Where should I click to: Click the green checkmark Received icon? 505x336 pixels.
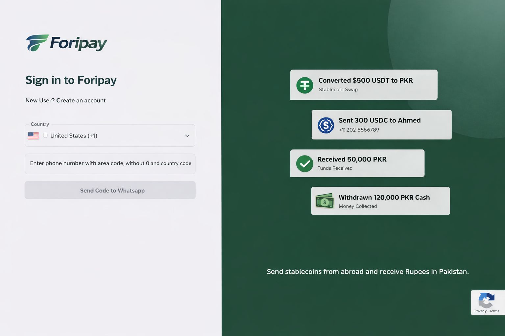[305, 164]
